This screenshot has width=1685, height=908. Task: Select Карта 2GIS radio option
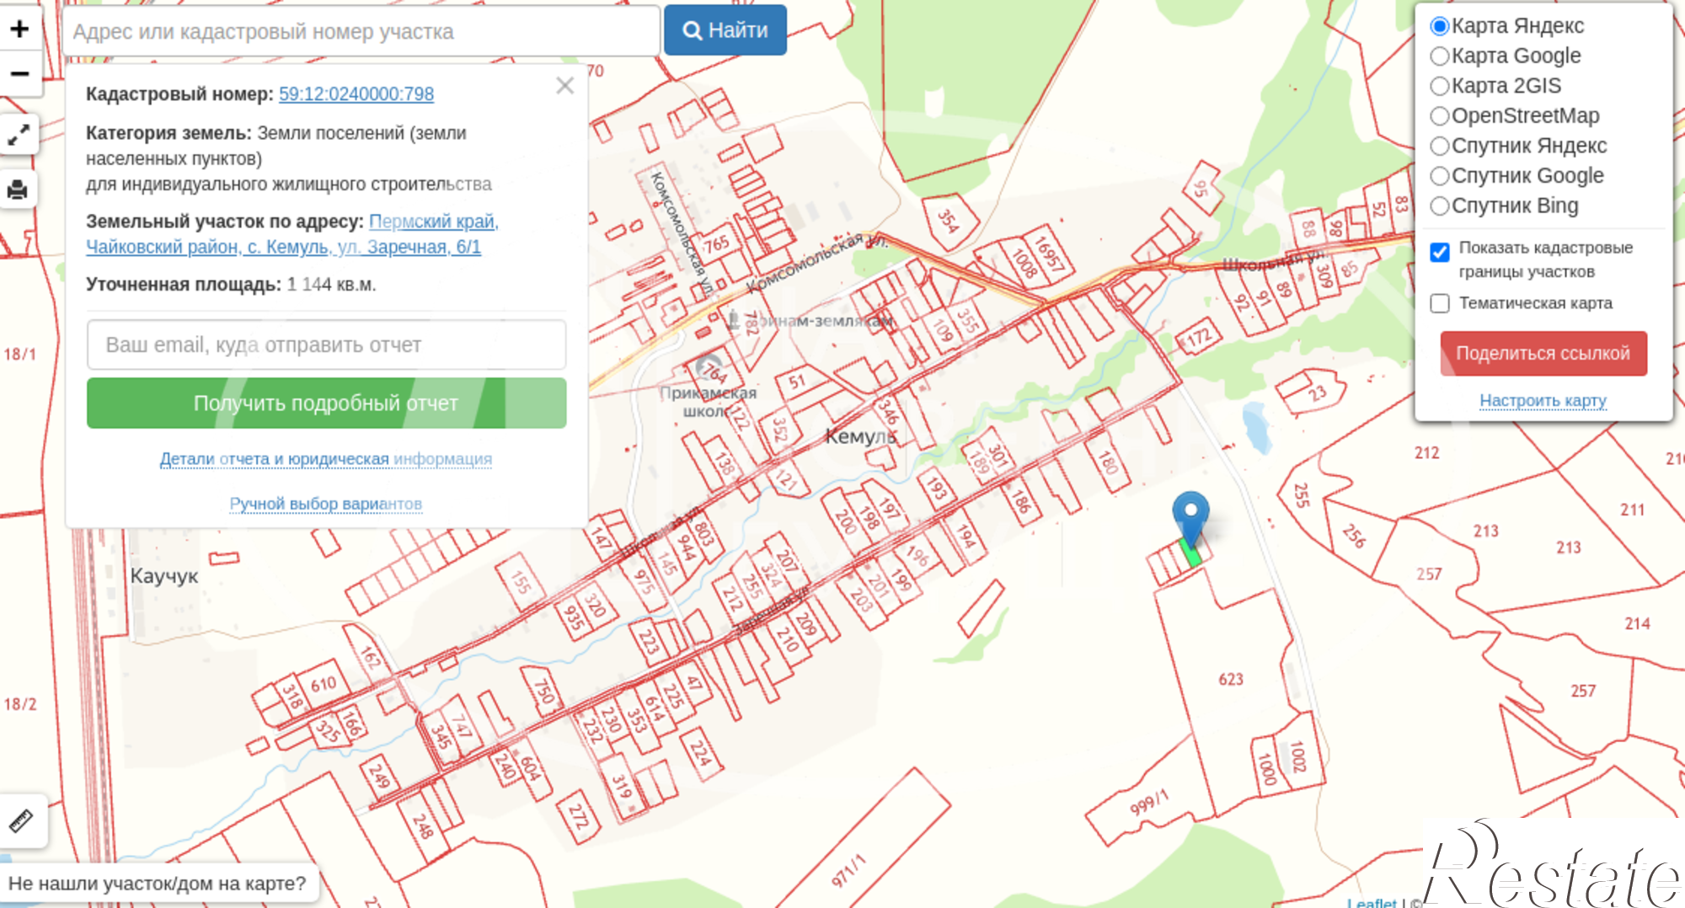(1440, 86)
